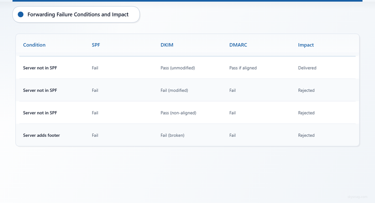The height and width of the screenshot is (203, 375).
Task: Click the Fail (broken) DKIM cell
Action: click(x=172, y=135)
